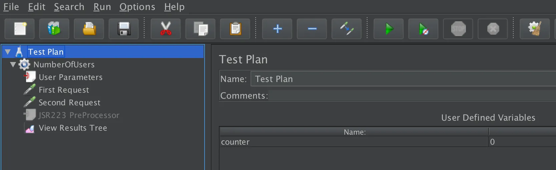Open the Templates toolbar icon
The height and width of the screenshot is (170, 556).
(x=54, y=29)
